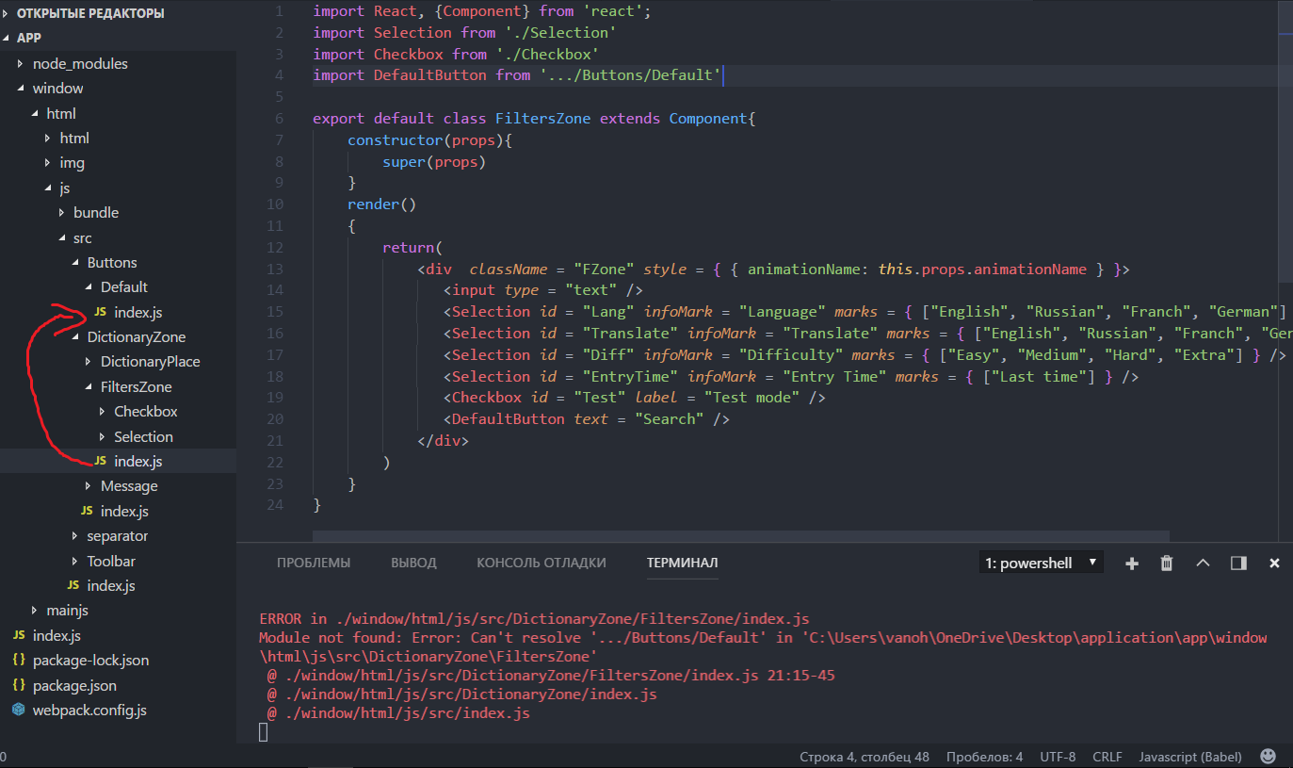Switch to the ВЫВОД tab
The height and width of the screenshot is (768, 1293).
click(x=414, y=563)
